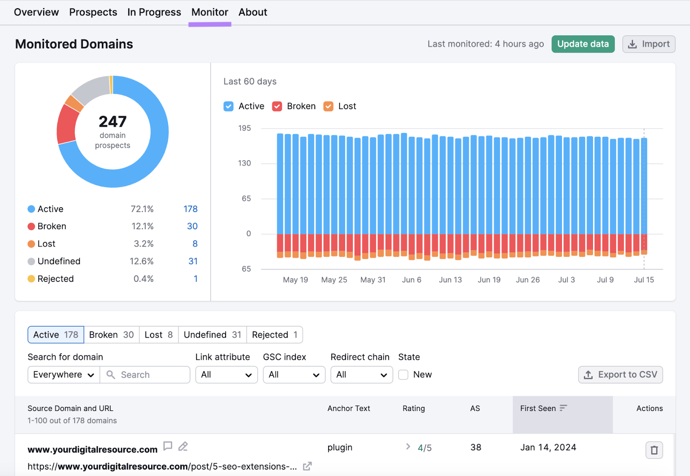Click the search magnifier icon in the domain search
This screenshot has height=476, width=690.
point(110,374)
